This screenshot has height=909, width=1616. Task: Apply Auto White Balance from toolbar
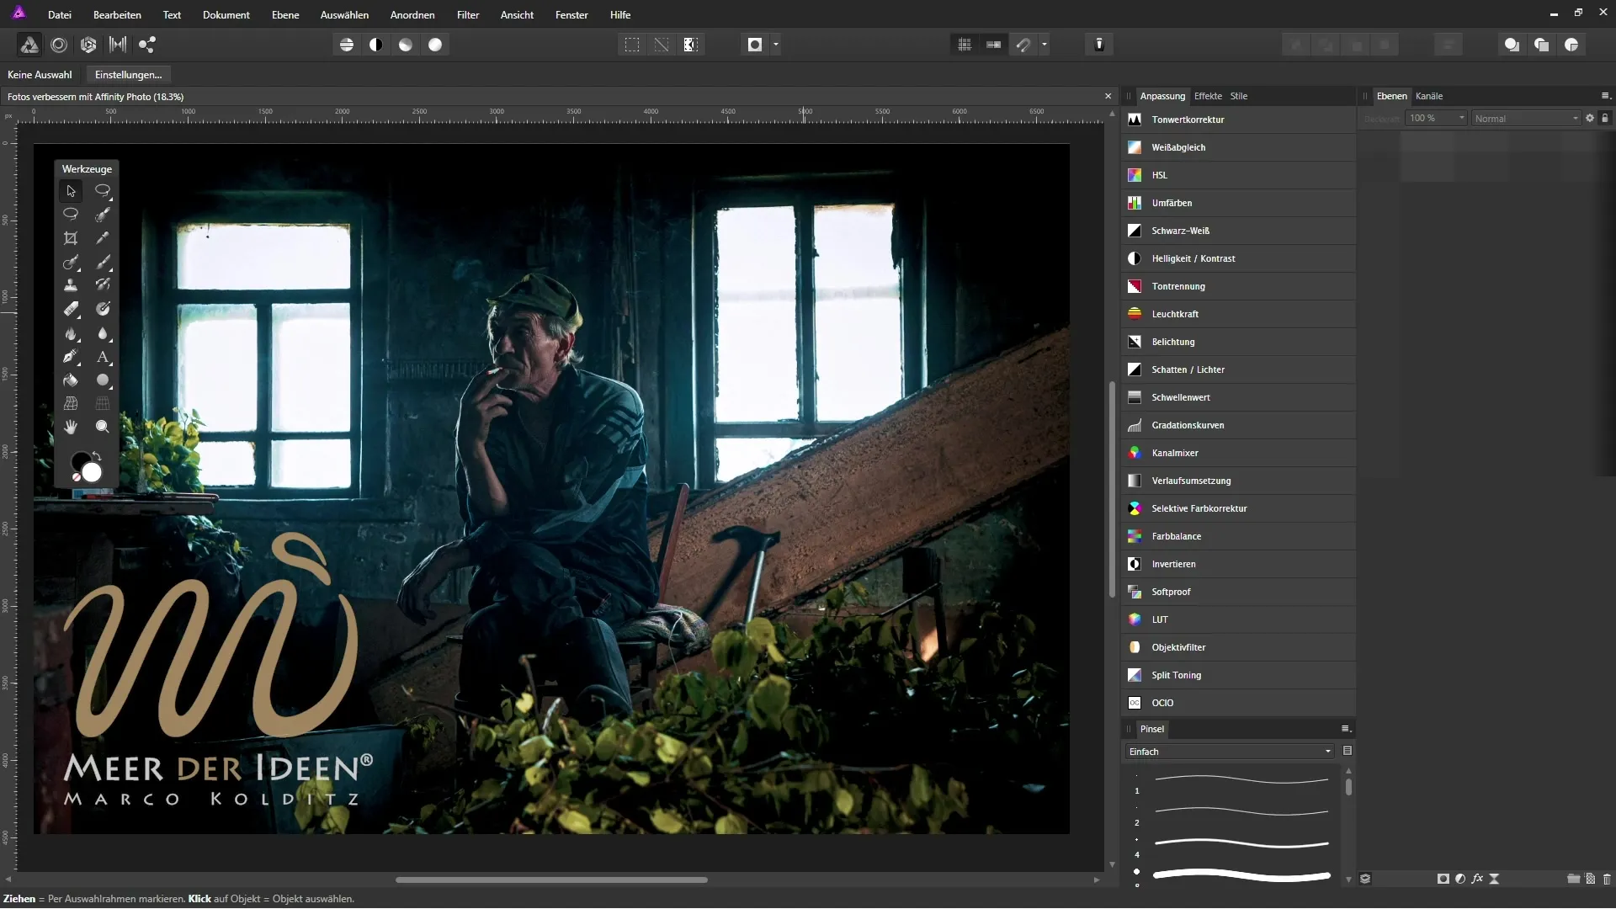[435, 45]
